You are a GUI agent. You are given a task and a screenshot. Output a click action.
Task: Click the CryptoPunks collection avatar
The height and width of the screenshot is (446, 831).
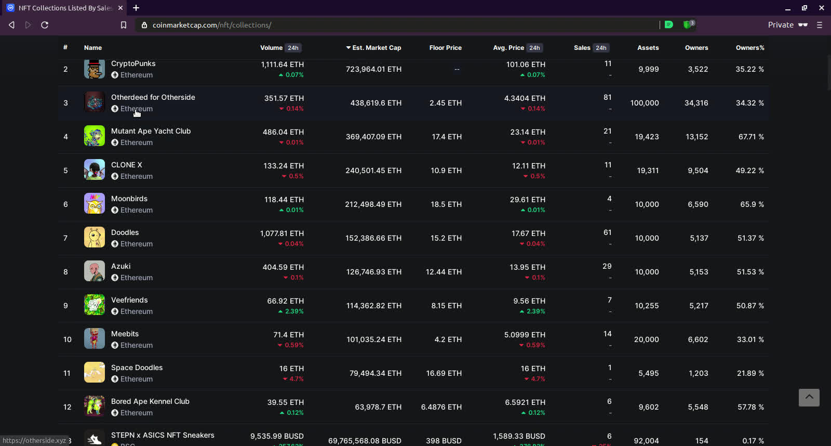(x=95, y=69)
